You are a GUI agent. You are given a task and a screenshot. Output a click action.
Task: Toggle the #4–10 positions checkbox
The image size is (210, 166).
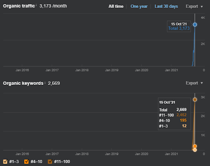(x=26, y=161)
